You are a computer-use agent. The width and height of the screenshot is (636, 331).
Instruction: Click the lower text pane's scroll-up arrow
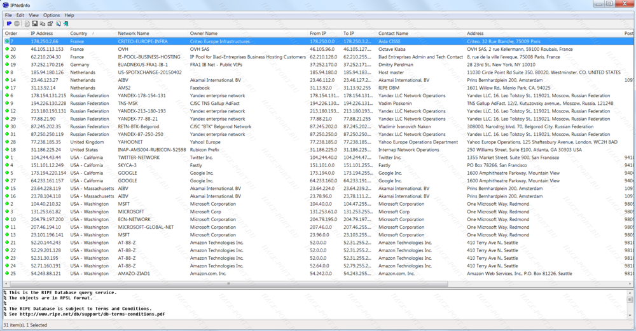(x=630, y=292)
